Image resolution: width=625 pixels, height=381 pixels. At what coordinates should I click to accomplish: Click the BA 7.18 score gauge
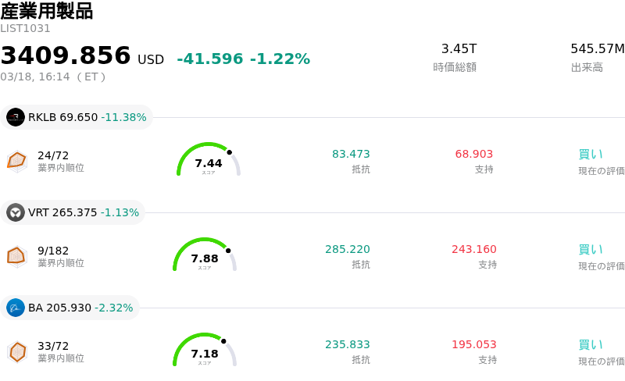205,351
